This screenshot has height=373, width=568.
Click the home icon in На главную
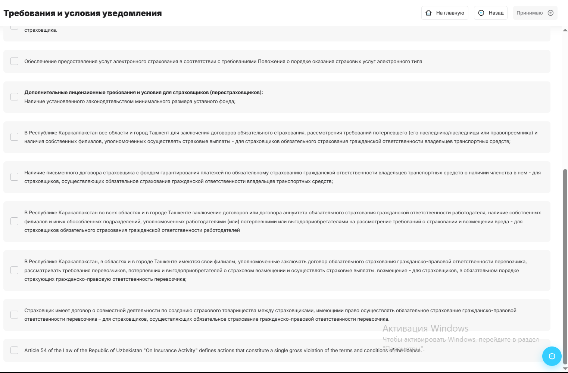(429, 13)
